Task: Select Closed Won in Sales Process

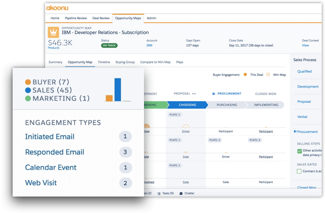Action: click(307, 188)
